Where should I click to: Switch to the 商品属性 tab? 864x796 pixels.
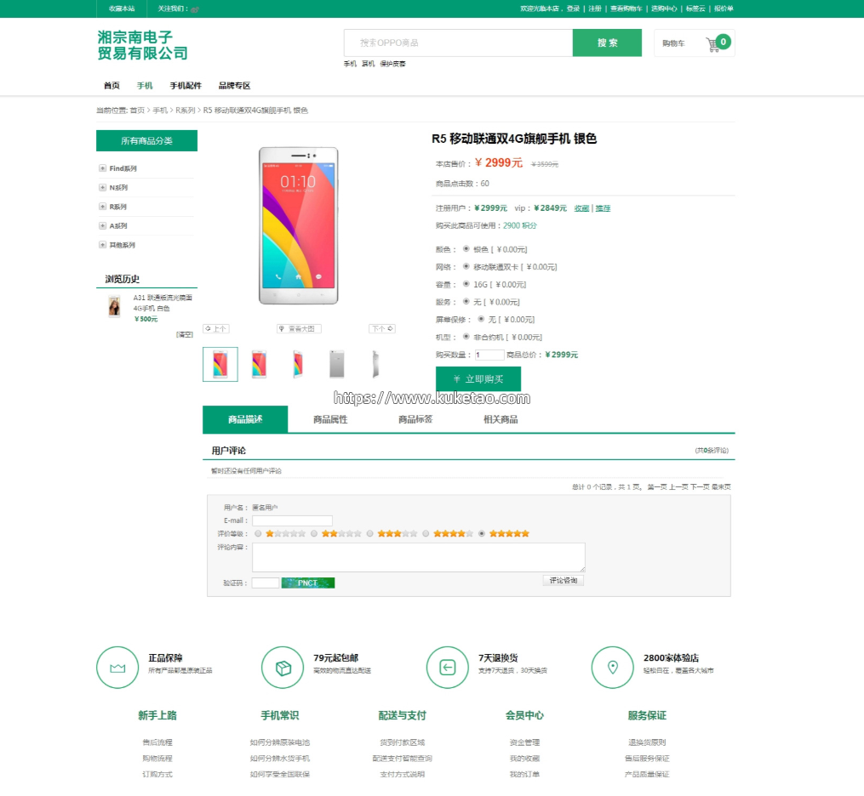[330, 419]
